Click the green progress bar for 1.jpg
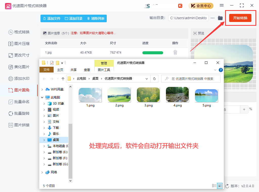 (153, 53)
